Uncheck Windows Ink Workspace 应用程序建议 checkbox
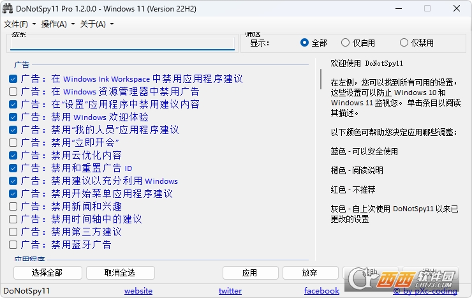 pyautogui.click(x=13, y=79)
